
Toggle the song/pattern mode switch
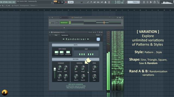tap(55, 2)
